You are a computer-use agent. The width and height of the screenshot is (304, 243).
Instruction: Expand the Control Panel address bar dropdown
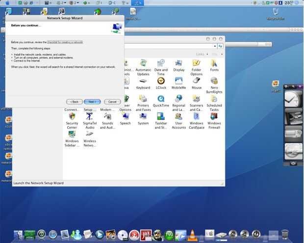pyautogui.click(x=215, y=46)
